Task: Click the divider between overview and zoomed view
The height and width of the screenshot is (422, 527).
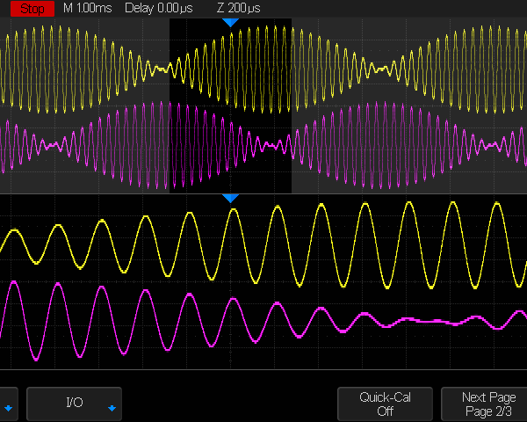Action: point(263,194)
